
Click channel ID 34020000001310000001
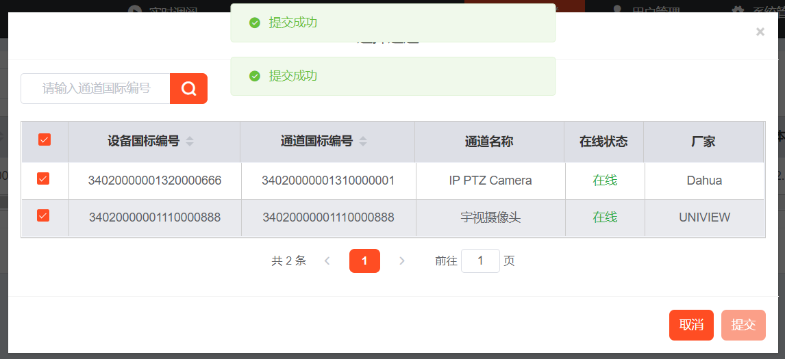328,181
